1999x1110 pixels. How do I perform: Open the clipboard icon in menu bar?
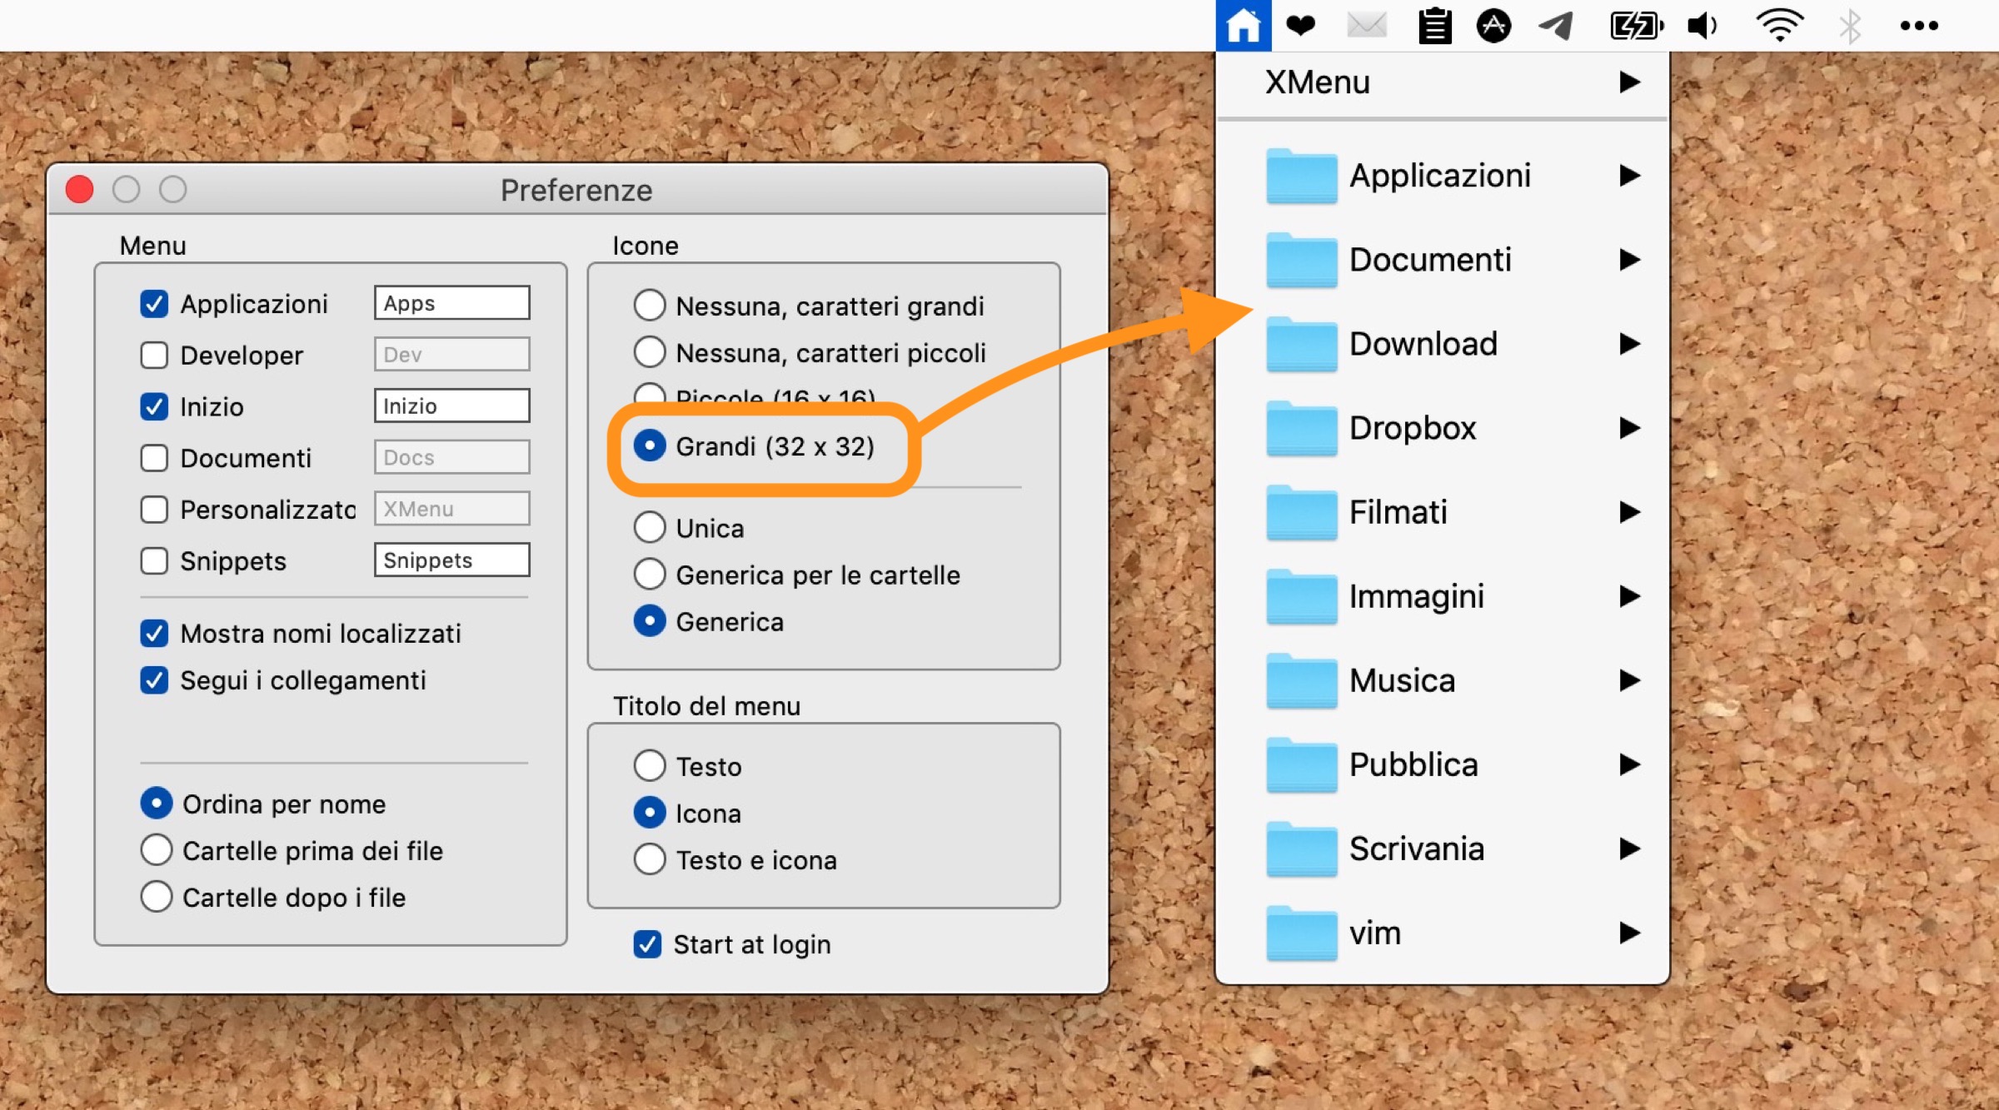[1434, 26]
